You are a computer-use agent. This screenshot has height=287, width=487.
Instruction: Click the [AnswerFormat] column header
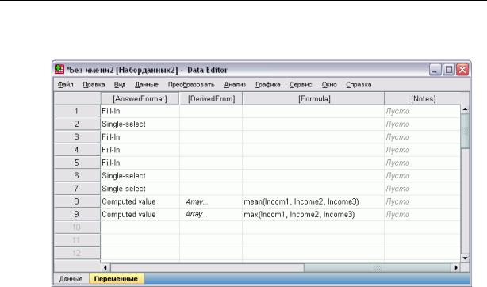[x=140, y=99]
